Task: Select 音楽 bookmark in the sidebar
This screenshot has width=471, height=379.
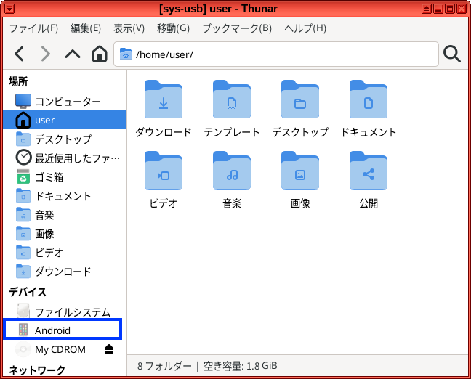Action: 65,215
